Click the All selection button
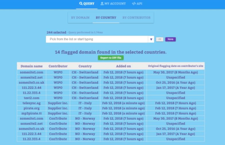225x145 pixels. 160,39
